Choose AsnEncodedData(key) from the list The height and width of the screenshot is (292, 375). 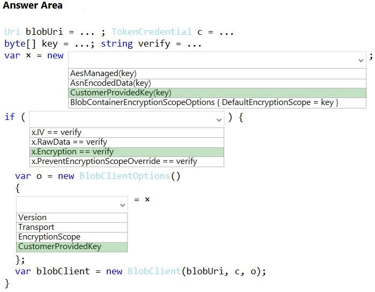point(110,83)
